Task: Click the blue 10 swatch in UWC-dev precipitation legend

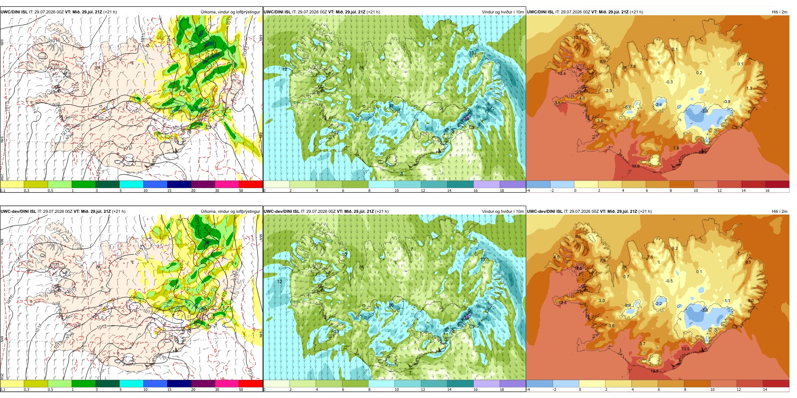Action: [155, 383]
